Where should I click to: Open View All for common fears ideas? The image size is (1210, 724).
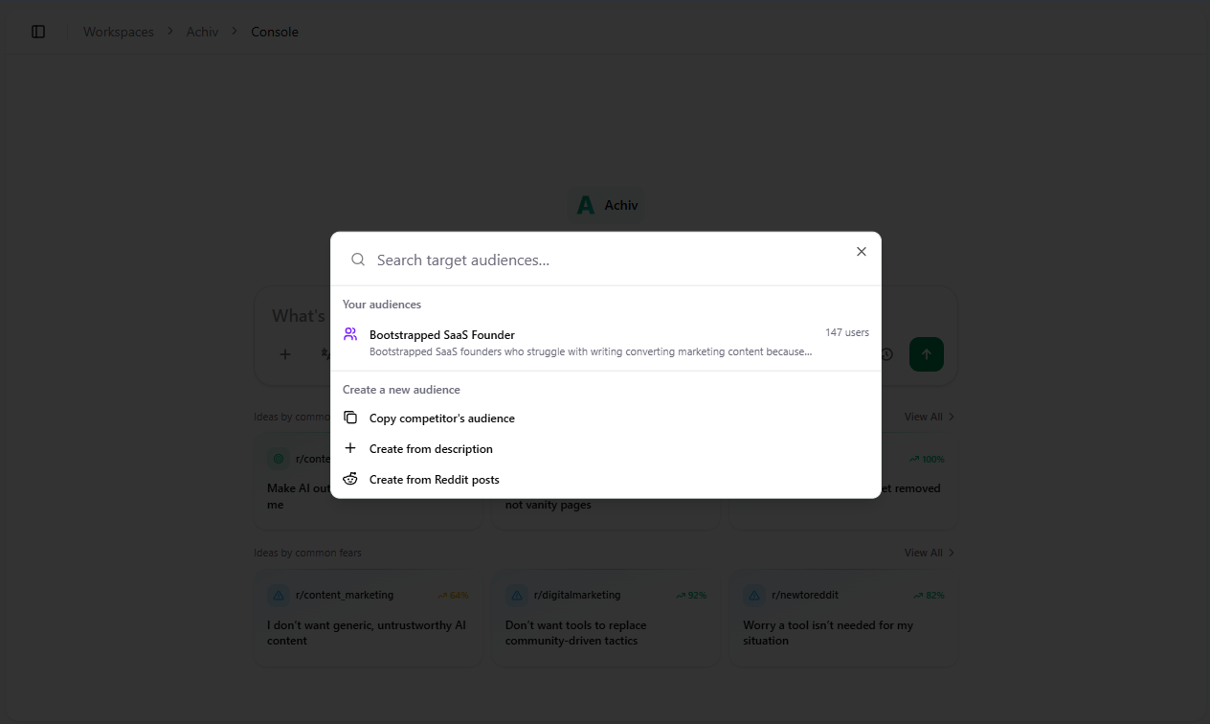tap(930, 553)
